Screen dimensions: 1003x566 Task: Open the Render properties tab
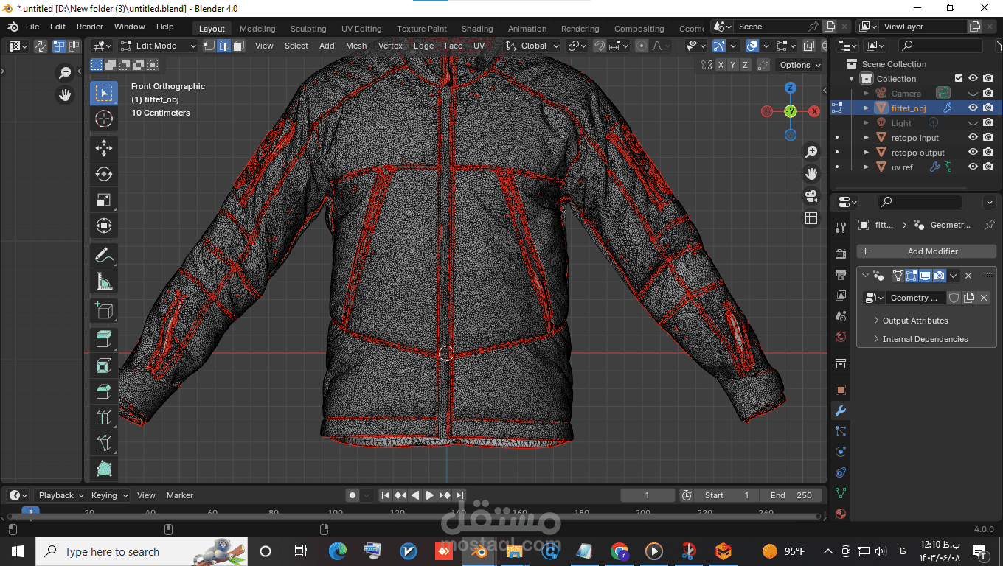[841, 254]
